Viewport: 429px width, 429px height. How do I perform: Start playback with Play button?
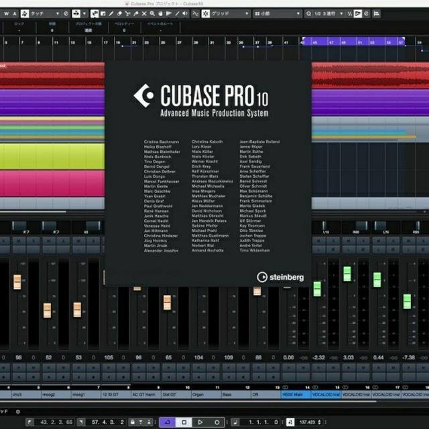tap(200, 422)
